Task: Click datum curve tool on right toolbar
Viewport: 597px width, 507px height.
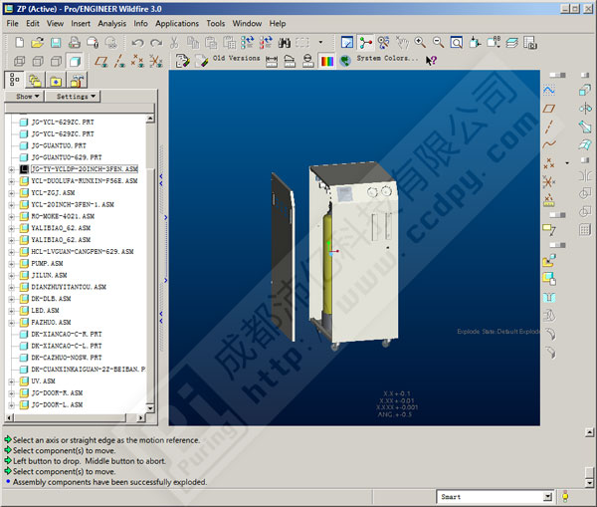Action: pyautogui.click(x=548, y=144)
